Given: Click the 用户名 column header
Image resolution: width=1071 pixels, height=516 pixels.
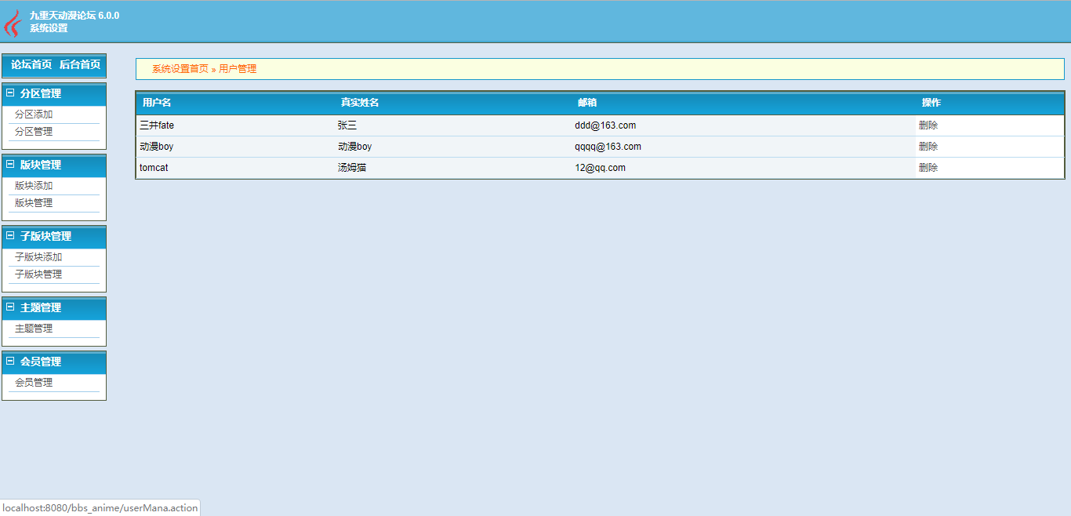Looking at the screenshot, I should click(x=157, y=103).
